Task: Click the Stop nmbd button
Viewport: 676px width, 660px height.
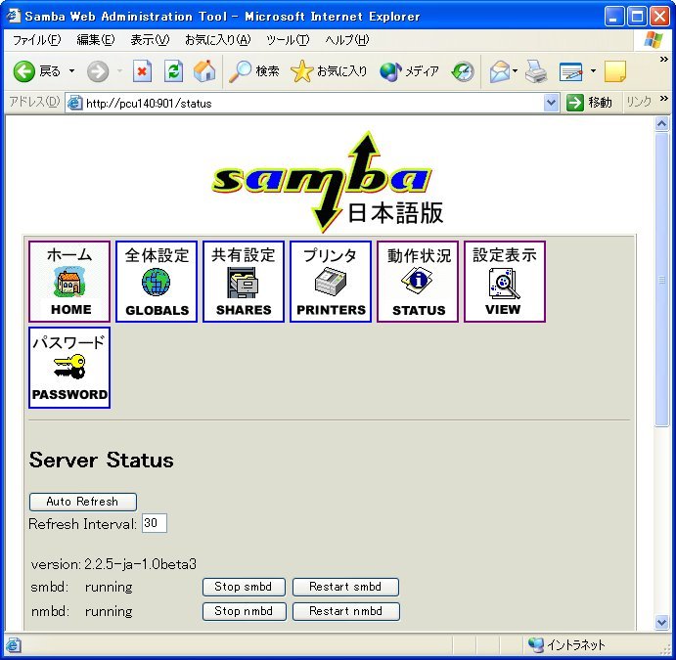Action: (244, 611)
